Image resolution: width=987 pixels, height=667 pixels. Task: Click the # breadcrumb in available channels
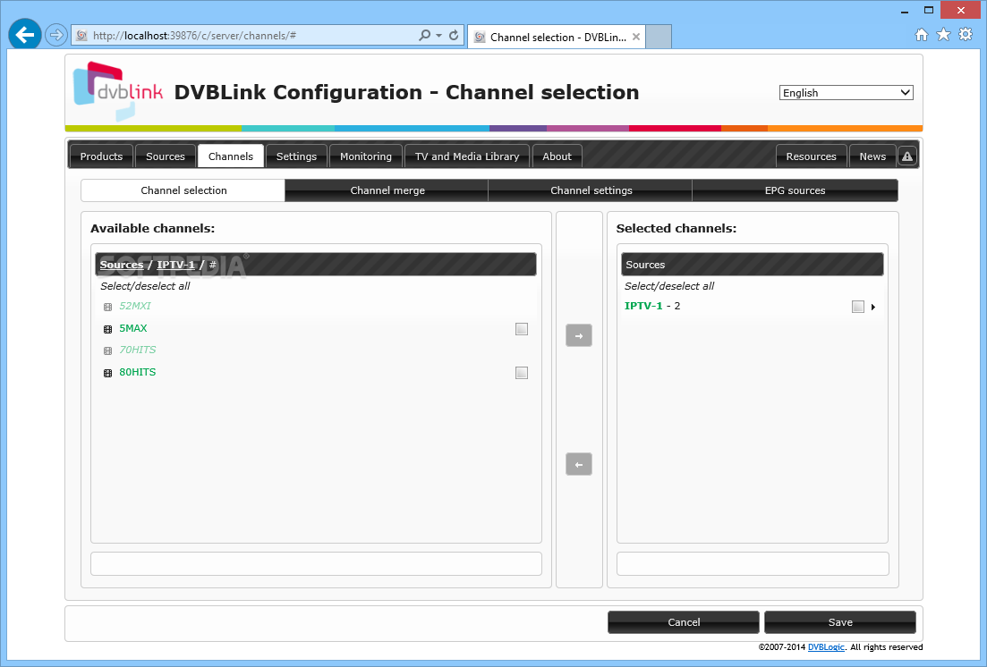213,265
